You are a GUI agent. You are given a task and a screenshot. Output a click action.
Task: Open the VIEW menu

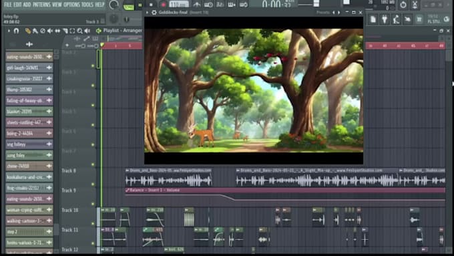pos(57,5)
